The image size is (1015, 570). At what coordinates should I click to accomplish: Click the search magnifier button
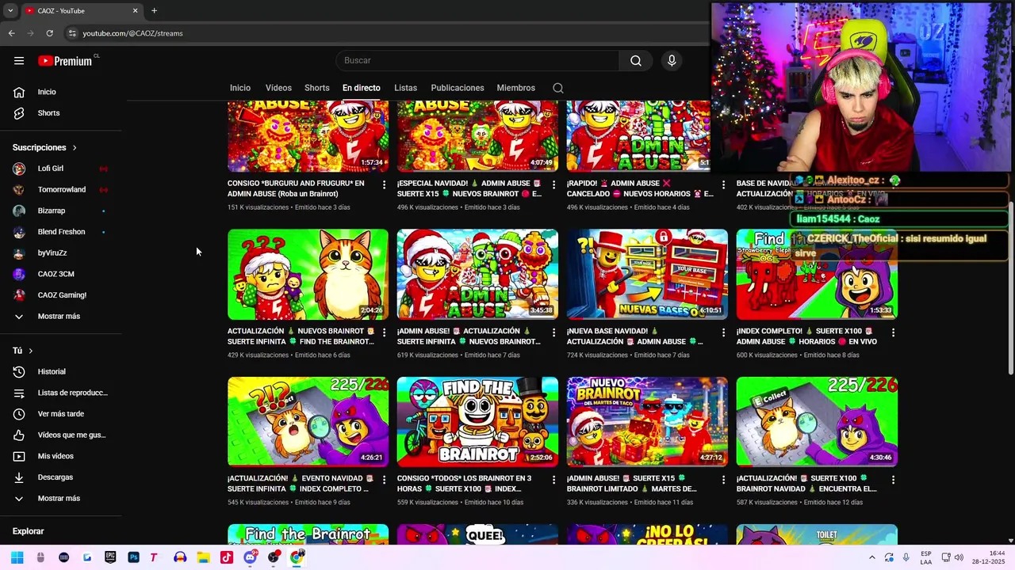[x=636, y=61]
